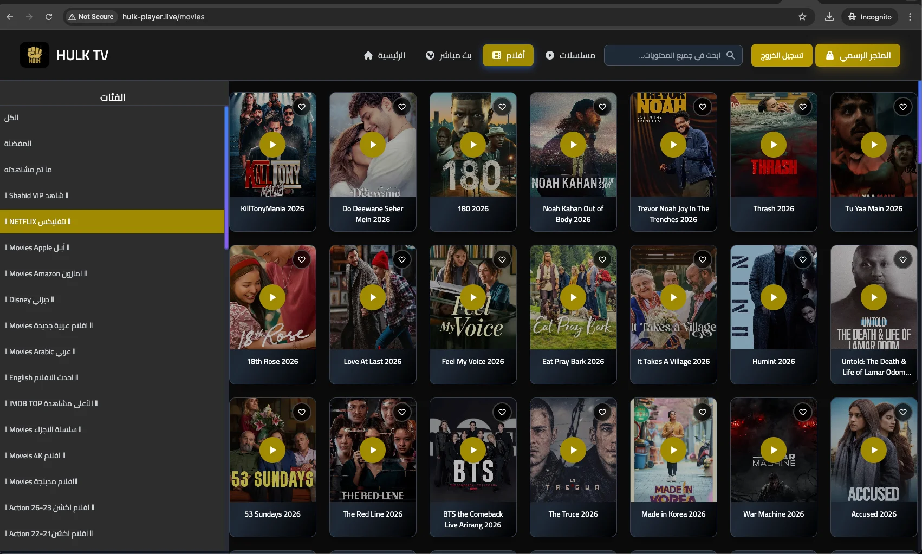This screenshot has height=554, width=922.
Task: Open the الرئيسية home tab
Action: 385,55
